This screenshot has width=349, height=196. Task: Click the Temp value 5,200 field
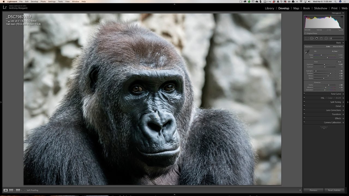tap(340, 55)
